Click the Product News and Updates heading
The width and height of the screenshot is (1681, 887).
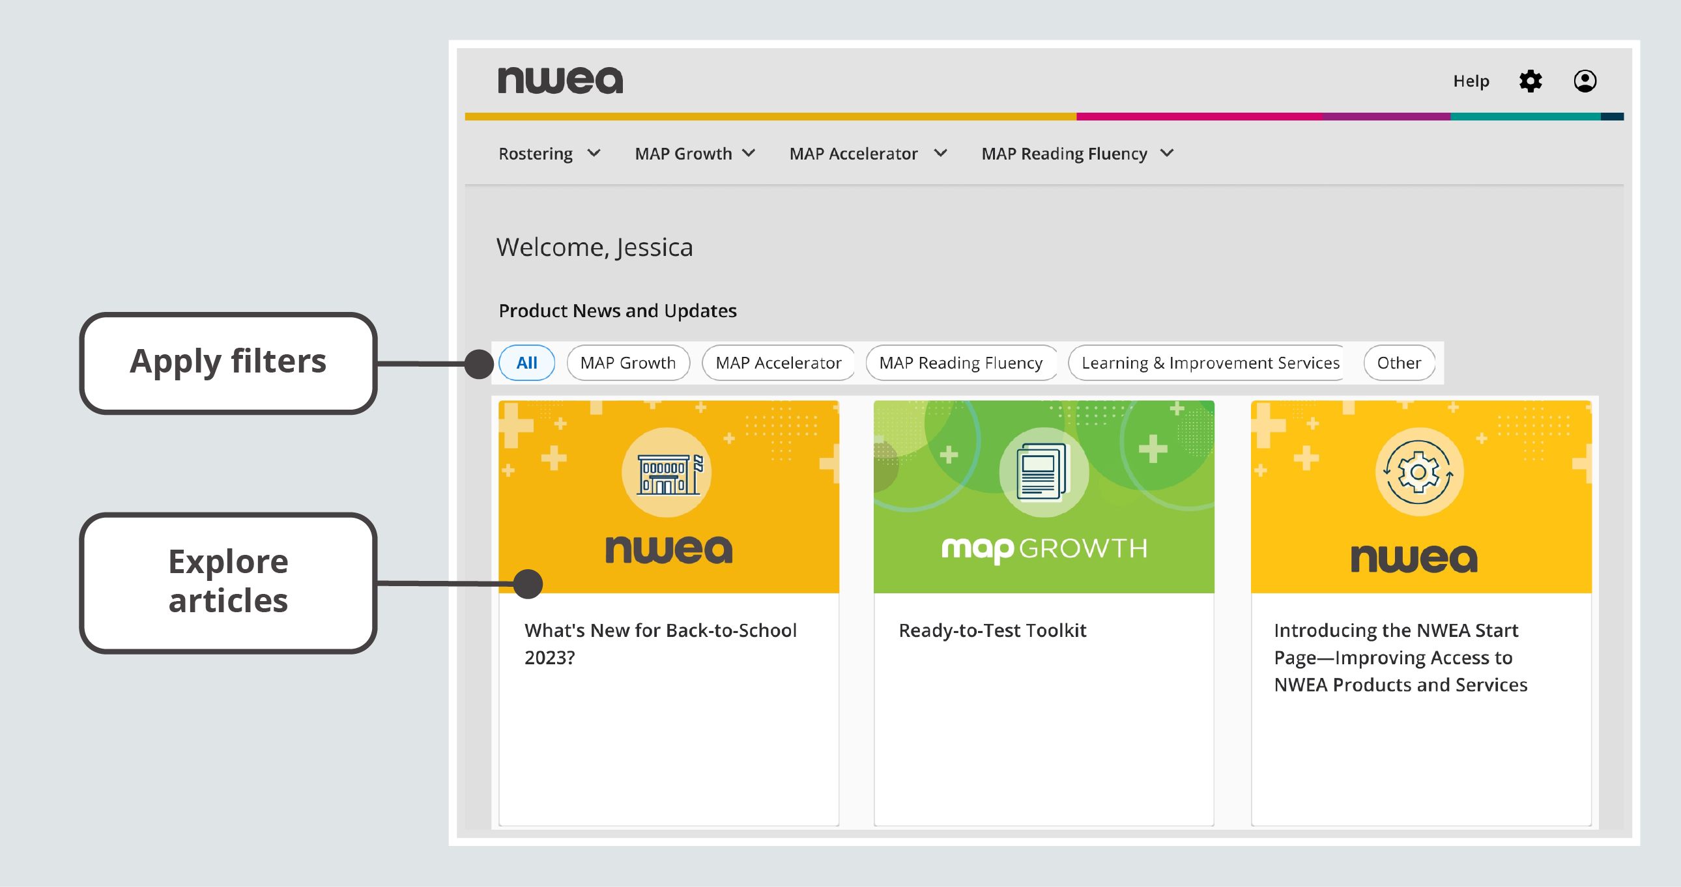click(617, 311)
